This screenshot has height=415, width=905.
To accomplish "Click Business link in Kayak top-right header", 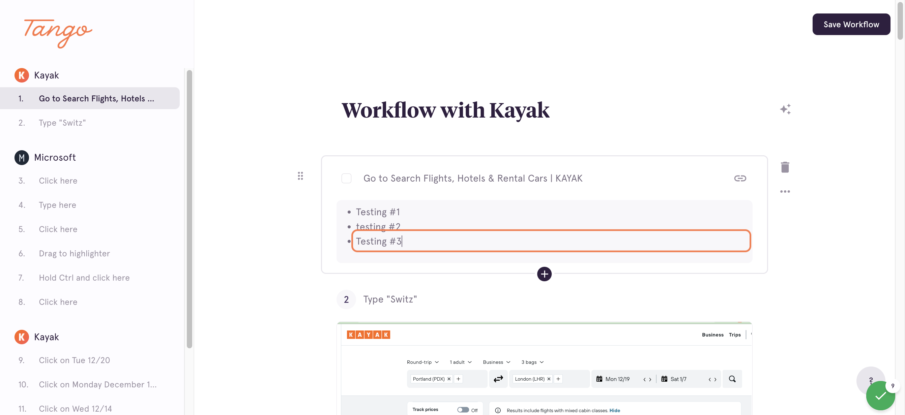I will [712, 334].
